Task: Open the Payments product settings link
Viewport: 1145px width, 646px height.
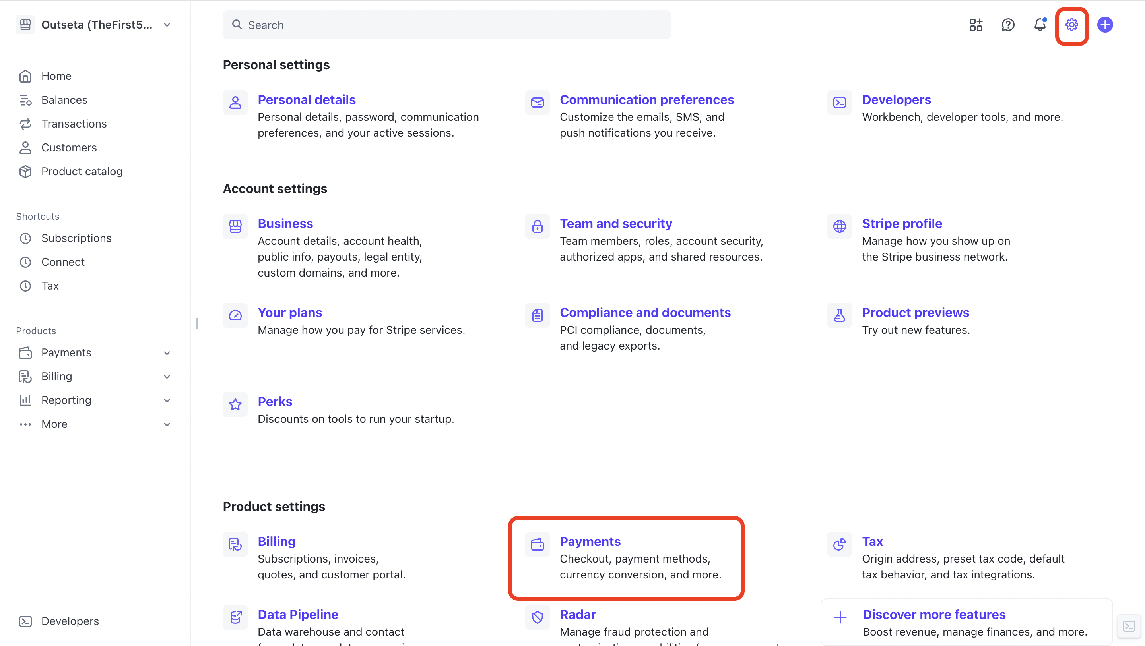Action: coord(590,541)
